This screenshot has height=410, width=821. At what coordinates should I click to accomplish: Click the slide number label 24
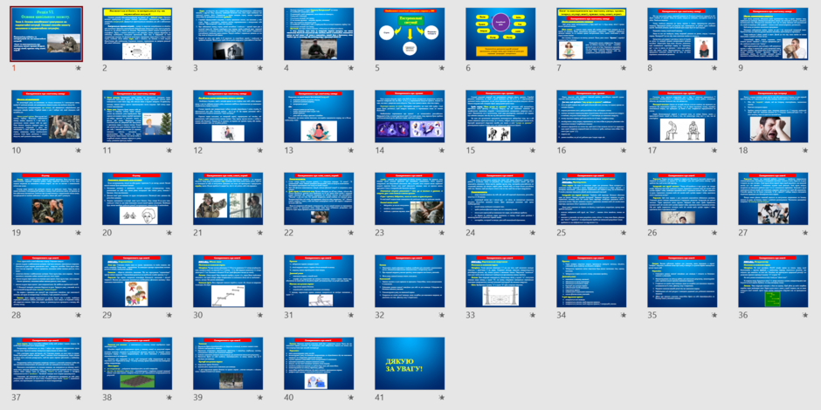472,233
